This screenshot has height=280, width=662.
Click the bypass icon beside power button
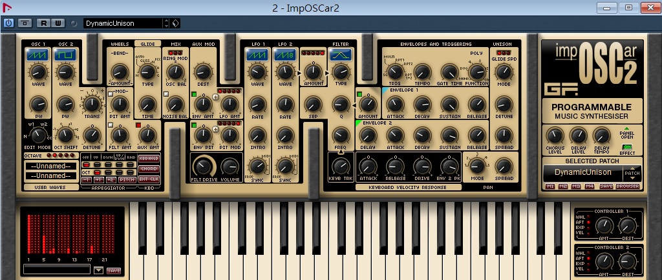pyautogui.click(x=25, y=23)
